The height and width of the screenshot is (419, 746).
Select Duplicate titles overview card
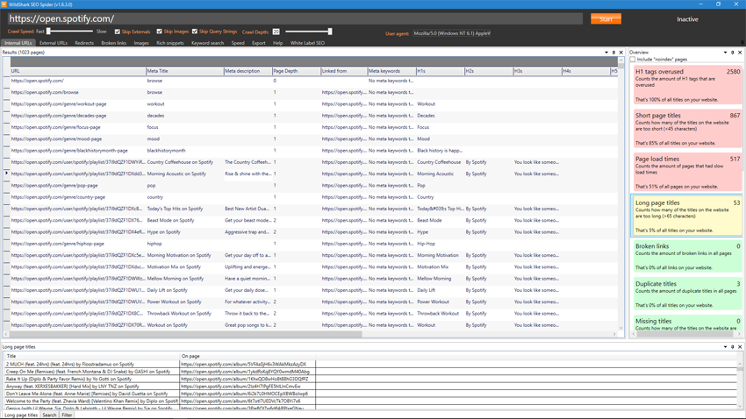pyautogui.click(x=687, y=294)
